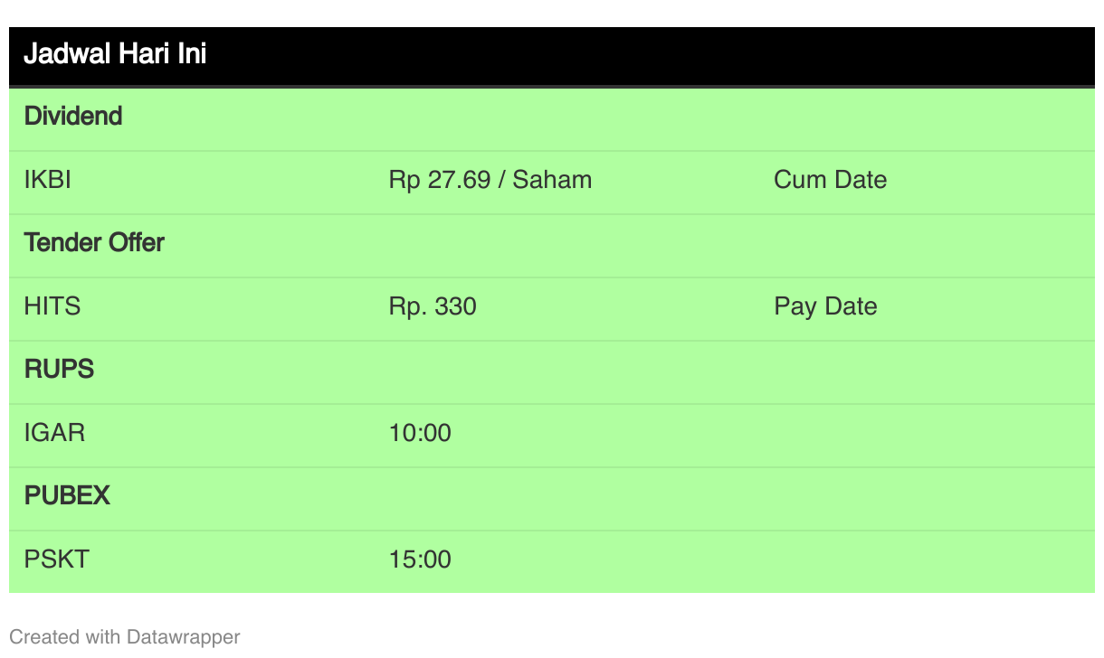The width and height of the screenshot is (1104, 658).
Task: Select the PSKT ticker cell
Action: (57, 559)
